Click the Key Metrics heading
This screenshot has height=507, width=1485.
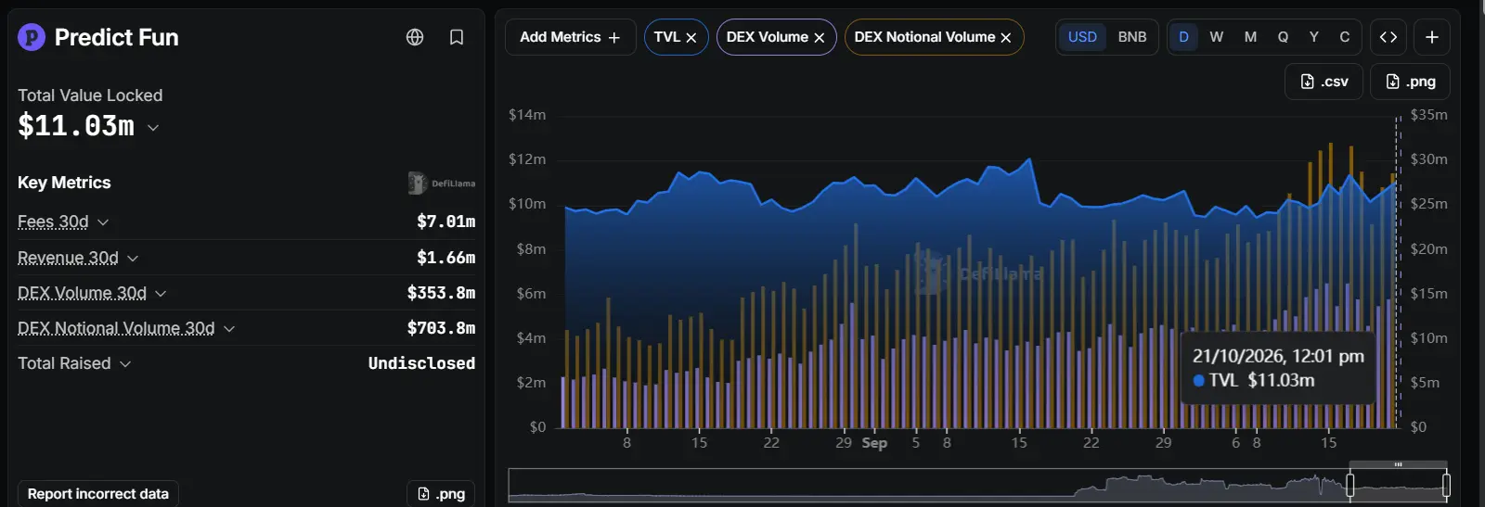(64, 183)
